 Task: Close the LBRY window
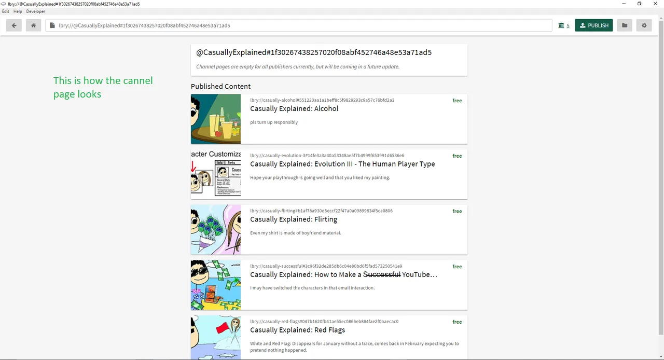pyautogui.click(x=655, y=4)
